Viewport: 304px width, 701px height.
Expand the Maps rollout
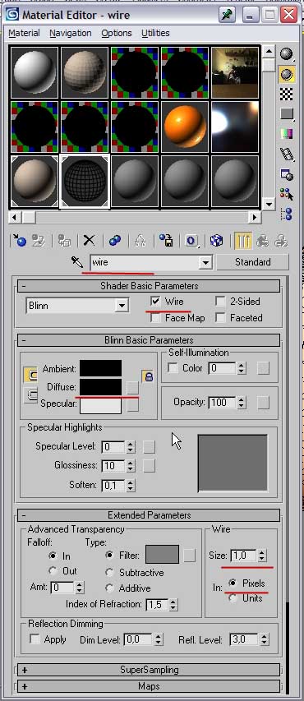click(148, 686)
